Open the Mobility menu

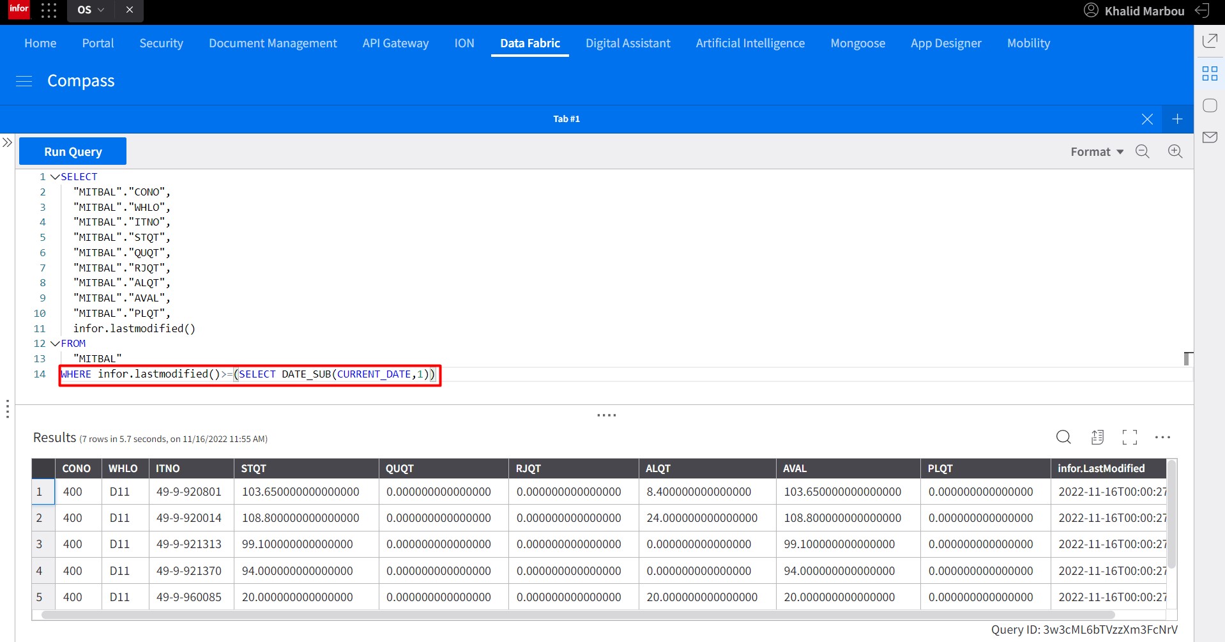coord(1028,43)
